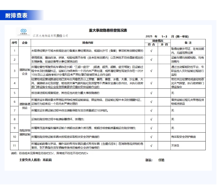Screen dimensions: 217x192
Task: Click sequence number '11' cell
Action: (x=14, y=146)
